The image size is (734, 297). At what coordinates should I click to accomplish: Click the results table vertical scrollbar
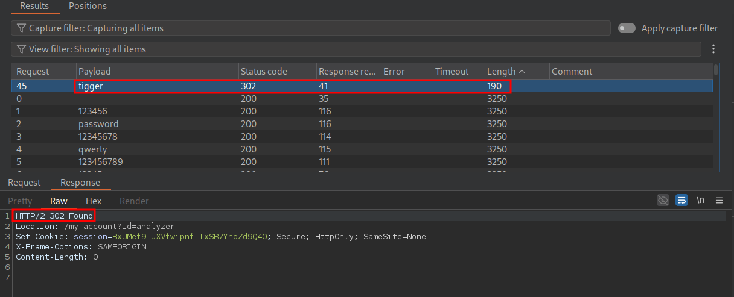(716, 120)
